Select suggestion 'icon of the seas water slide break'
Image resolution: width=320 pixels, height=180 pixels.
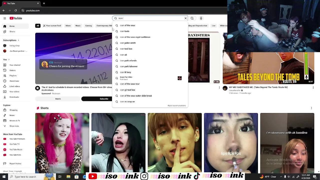pyautogui.click(x=150, y=96)
